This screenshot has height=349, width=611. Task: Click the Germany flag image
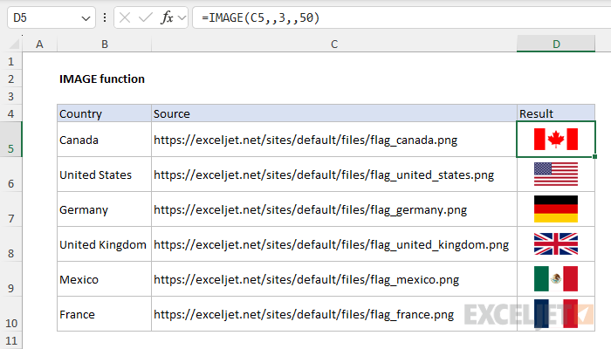[x=556, y=209]
